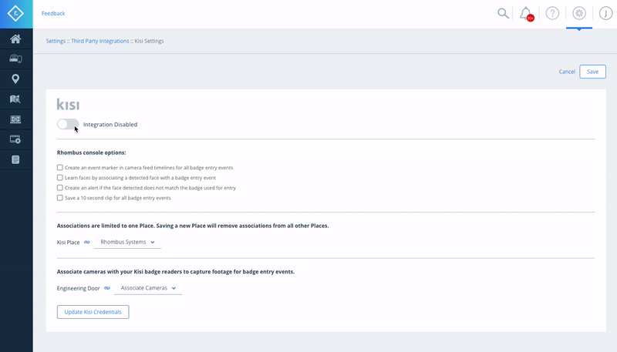Enable the Kisi integration toggle
617x352 pixels.
pos(68,124)
